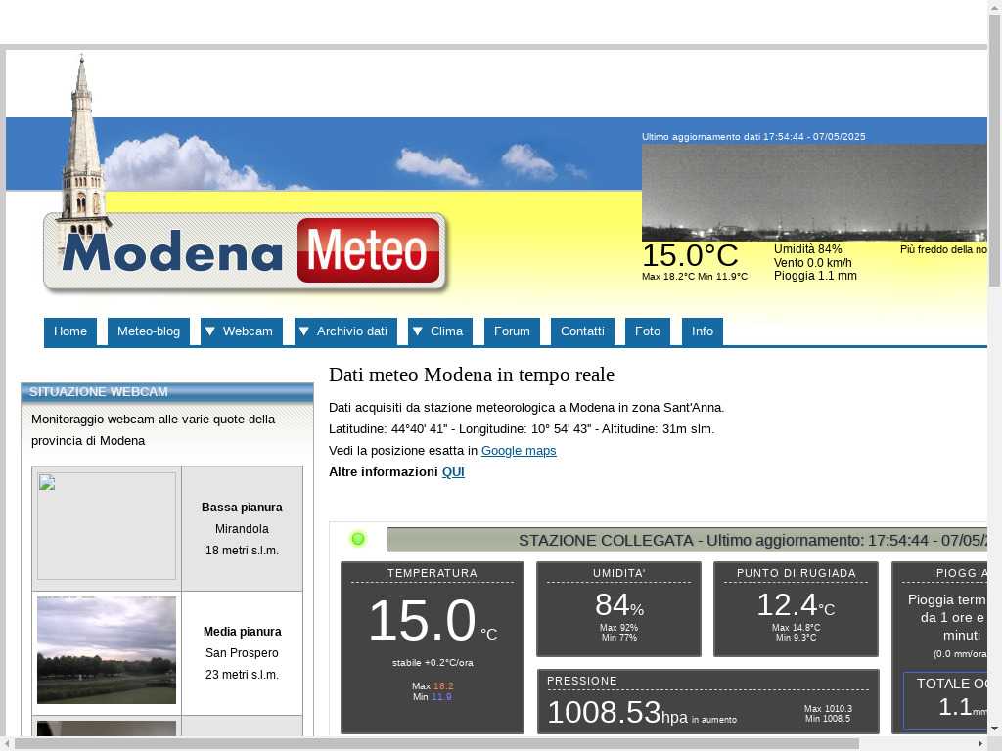This screenshot has height=751, width=1002.
Task: Open the Foto page
Action: tap(648, 331)
